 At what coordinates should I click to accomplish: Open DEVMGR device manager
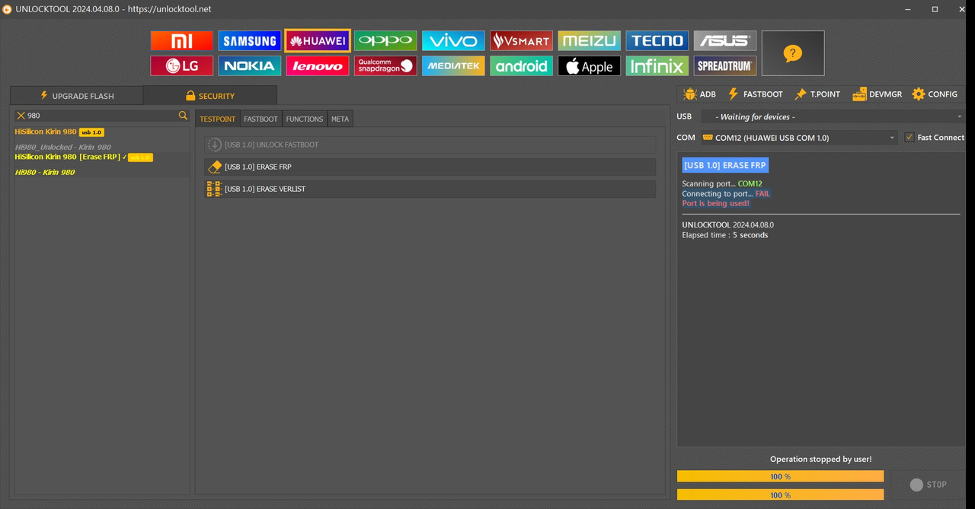click(x=877, y=94)
